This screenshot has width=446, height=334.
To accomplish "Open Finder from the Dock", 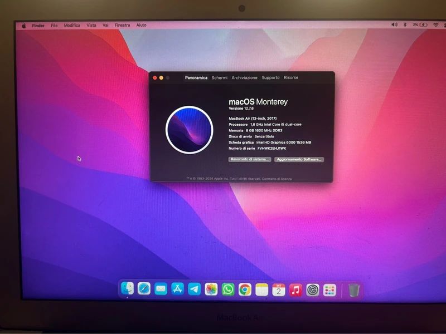I will point(127,288).
